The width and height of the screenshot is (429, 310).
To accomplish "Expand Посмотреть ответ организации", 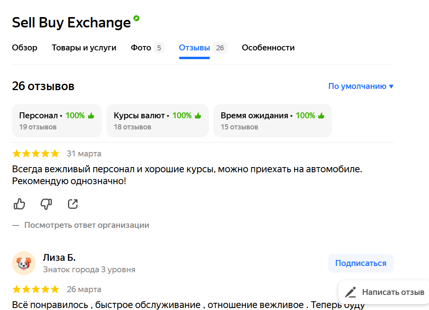I will coord(86,225).
